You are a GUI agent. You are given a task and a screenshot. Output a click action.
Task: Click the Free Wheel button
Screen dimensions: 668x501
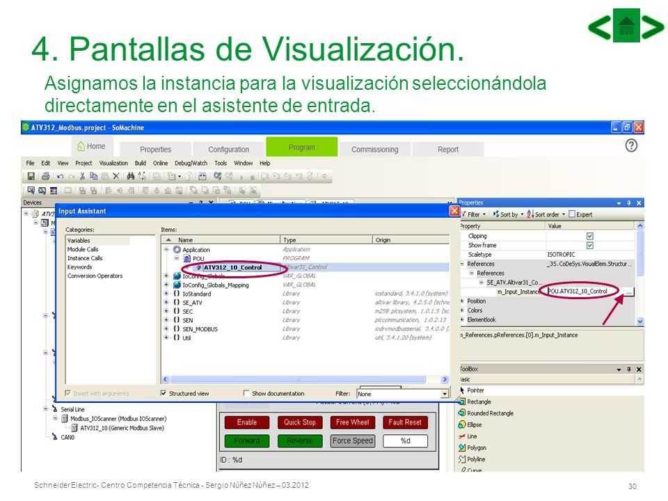pyautogui.click(x=352, y=422)
